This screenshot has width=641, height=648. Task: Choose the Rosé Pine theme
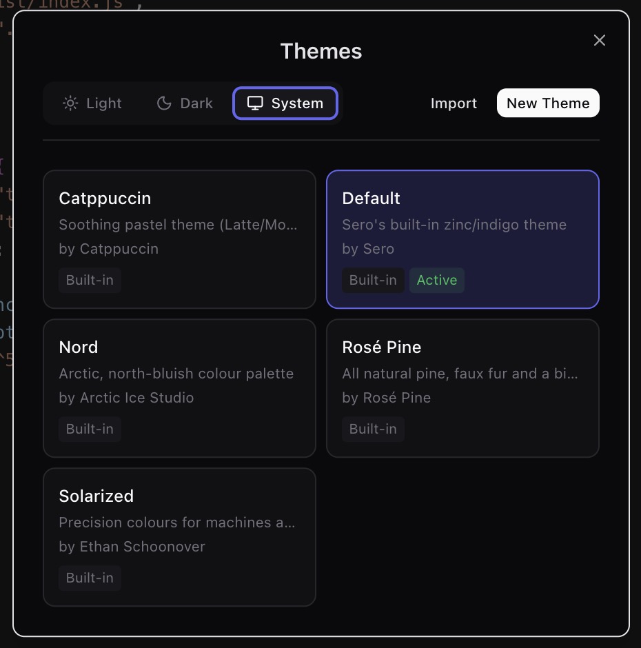tap(462, 388)
